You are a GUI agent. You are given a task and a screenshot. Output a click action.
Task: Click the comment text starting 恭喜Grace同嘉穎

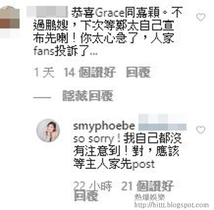pos(108,32)
